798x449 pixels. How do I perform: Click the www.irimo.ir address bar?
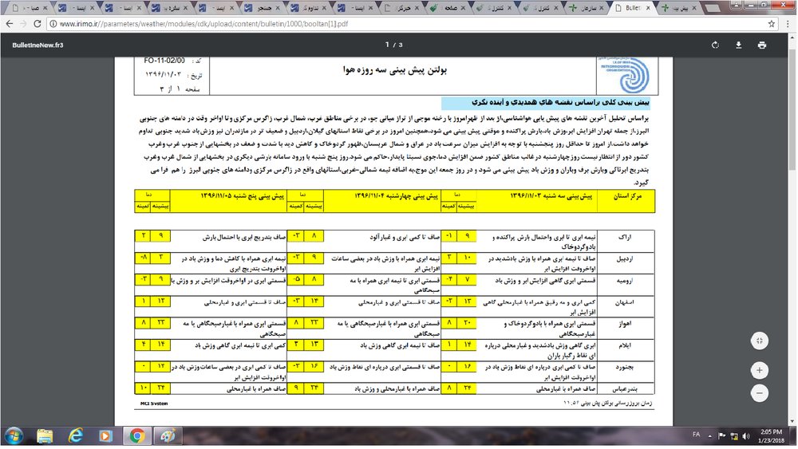(x=413, y=24)
